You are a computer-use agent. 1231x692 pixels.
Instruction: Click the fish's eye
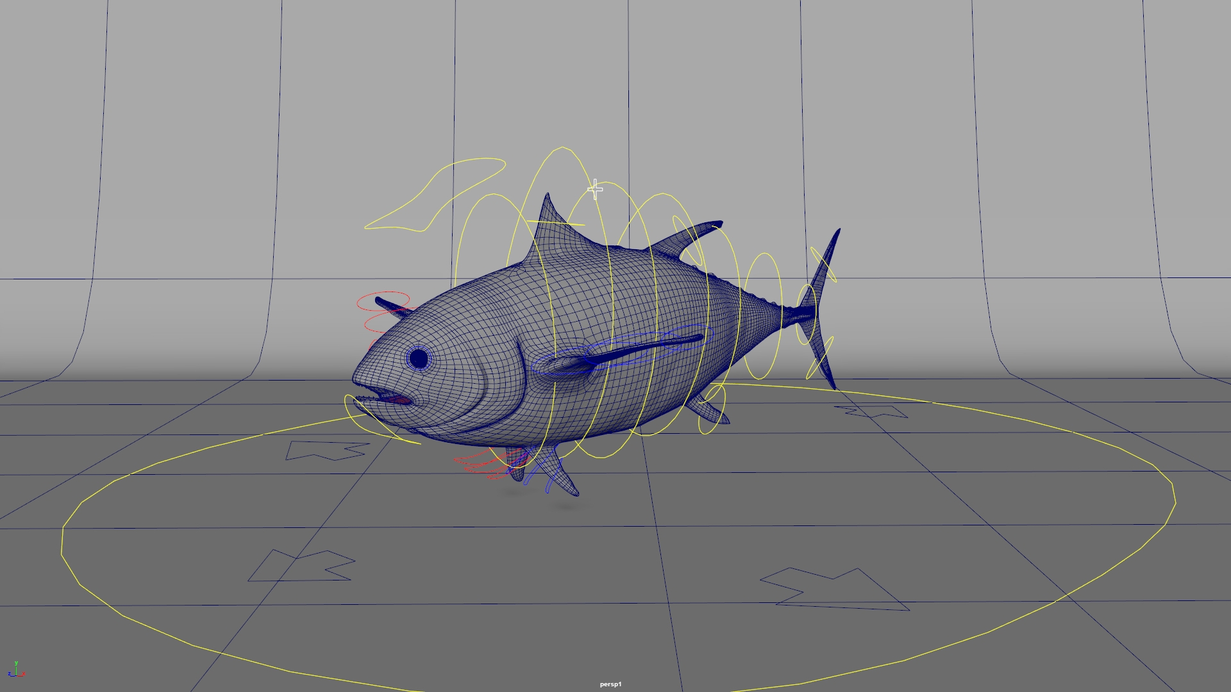click(419, 358)
